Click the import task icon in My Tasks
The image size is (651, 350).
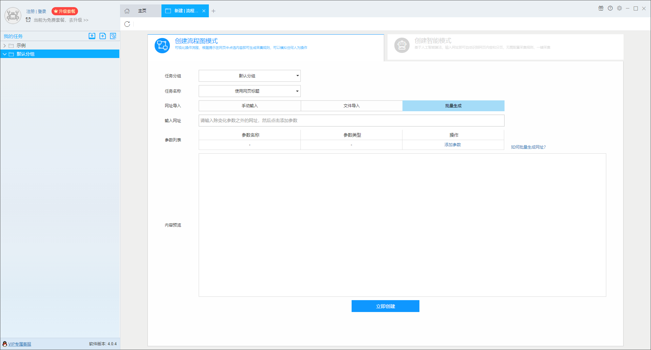[x=92, y=36]
